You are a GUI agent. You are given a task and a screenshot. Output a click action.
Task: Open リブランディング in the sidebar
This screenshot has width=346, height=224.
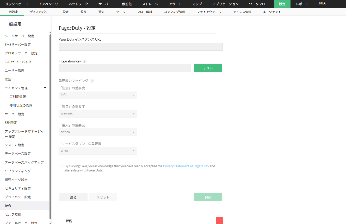point(18,171)
